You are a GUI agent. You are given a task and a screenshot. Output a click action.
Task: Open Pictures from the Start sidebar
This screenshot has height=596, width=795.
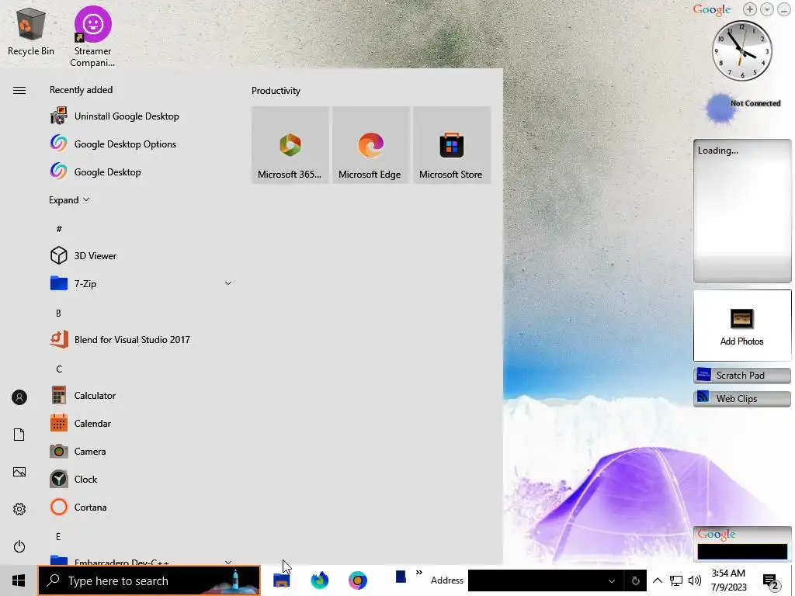(x=19, y=472)
